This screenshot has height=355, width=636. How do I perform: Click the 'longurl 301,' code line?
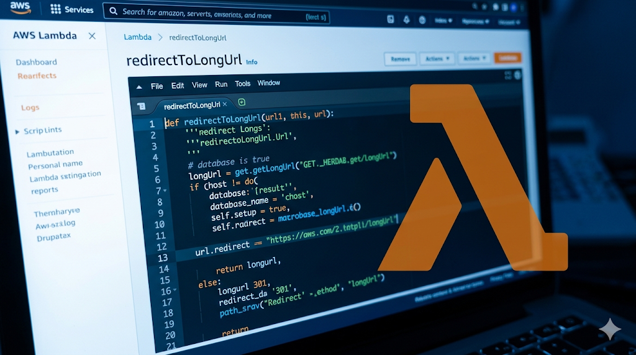pos(243,287)
